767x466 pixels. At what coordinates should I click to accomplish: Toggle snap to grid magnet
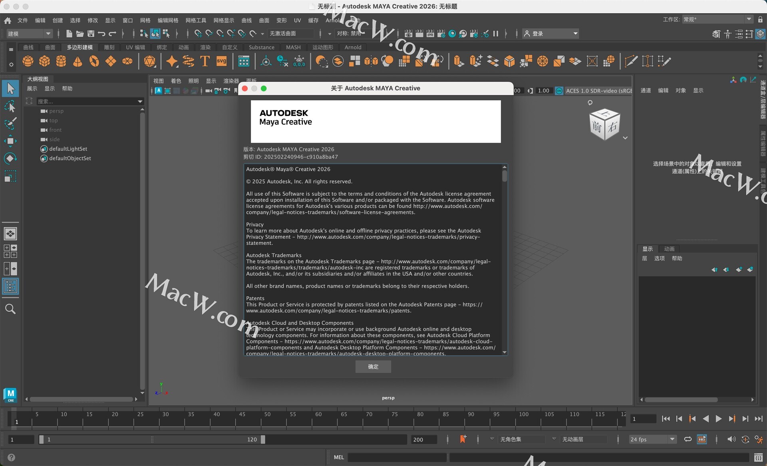pos(198,34)
